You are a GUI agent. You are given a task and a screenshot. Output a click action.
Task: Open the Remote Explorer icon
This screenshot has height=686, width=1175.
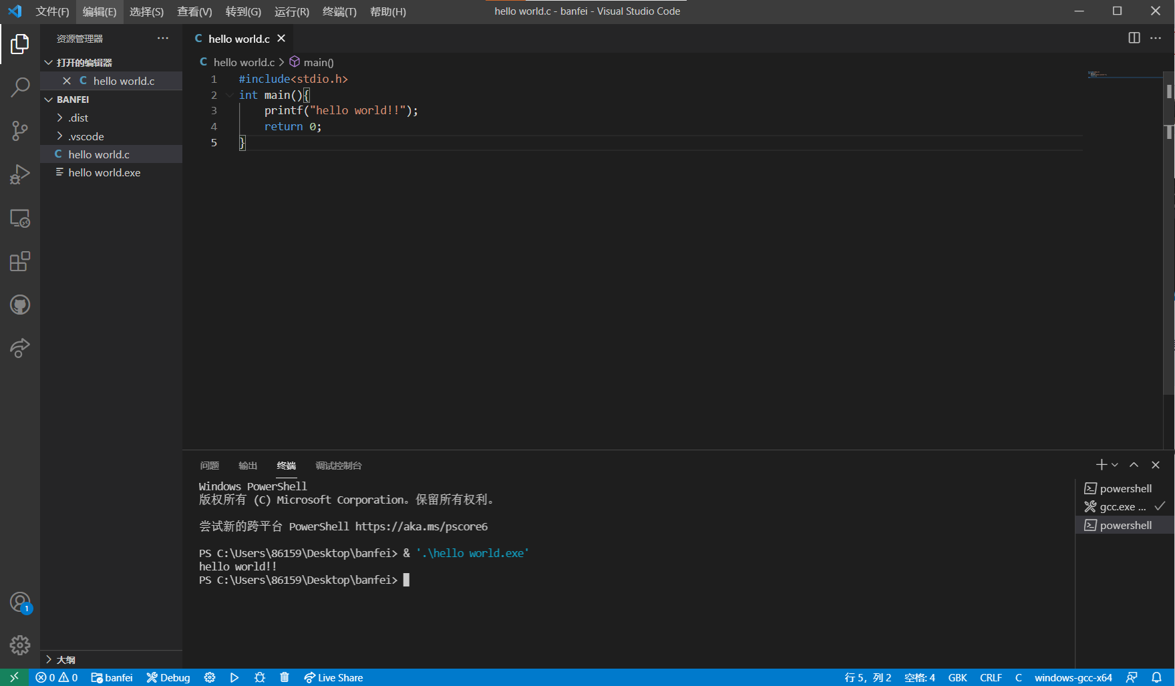pyautogui.click(x=19, y=218)
